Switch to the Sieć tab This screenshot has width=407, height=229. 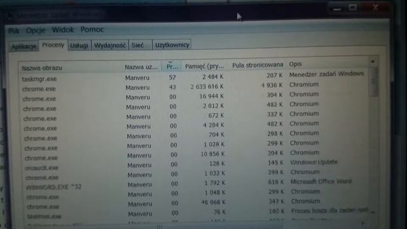tap(140, 45)
